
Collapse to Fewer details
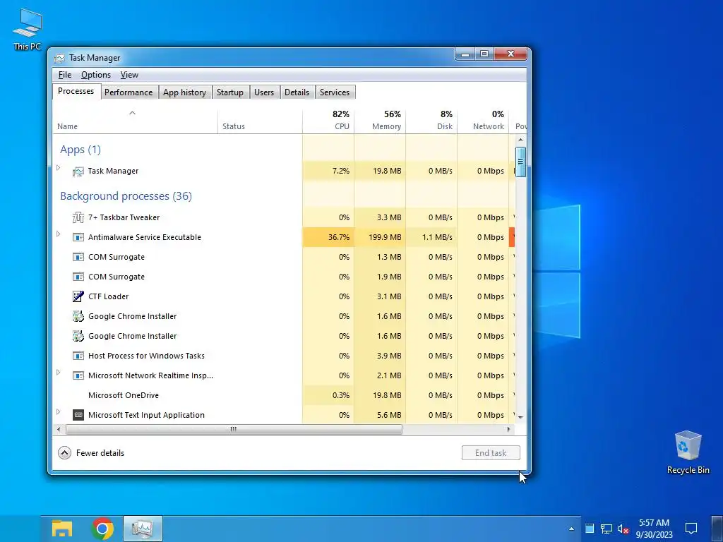[91, 453]
